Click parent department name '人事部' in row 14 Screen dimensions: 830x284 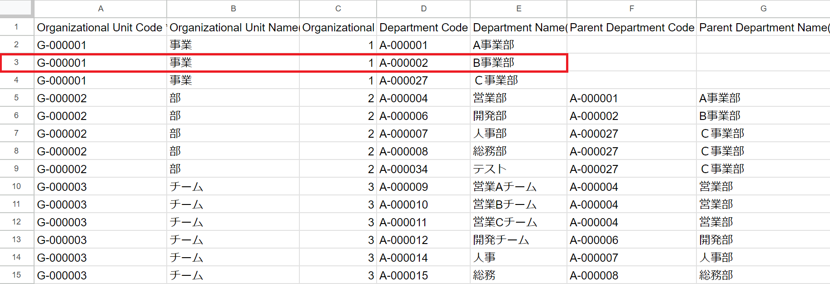point(762,258)
